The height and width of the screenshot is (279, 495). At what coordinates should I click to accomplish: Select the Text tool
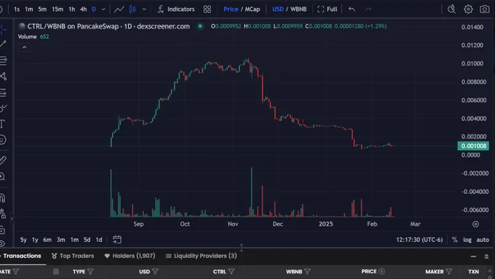(x=2, y=124)
